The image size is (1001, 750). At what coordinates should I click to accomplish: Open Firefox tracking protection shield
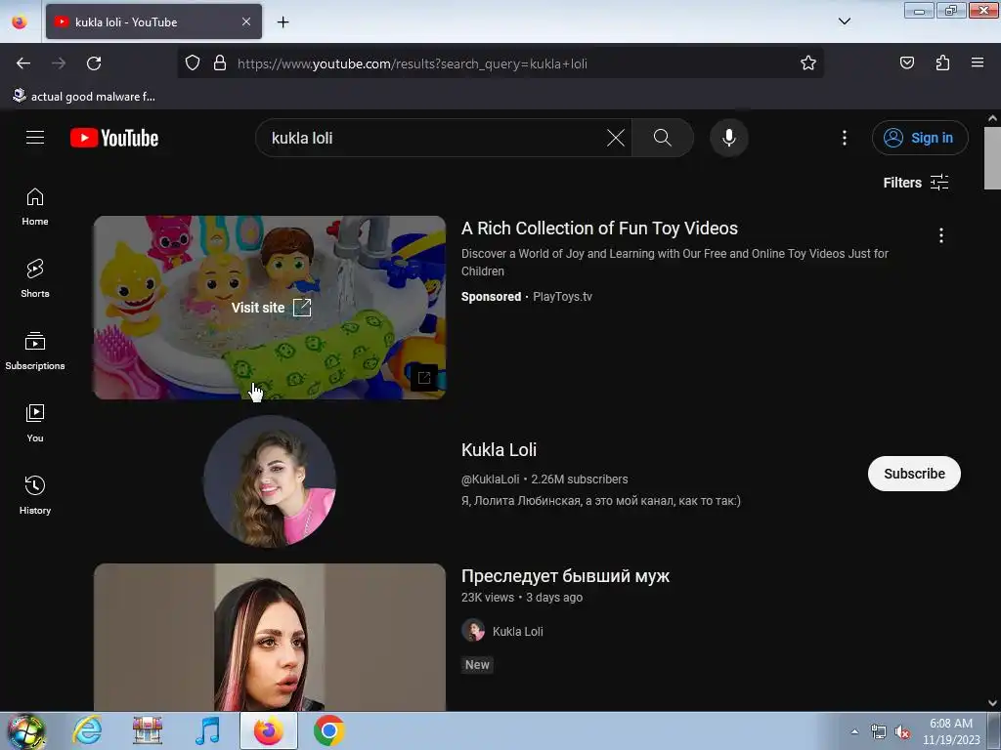coord(193,63)
